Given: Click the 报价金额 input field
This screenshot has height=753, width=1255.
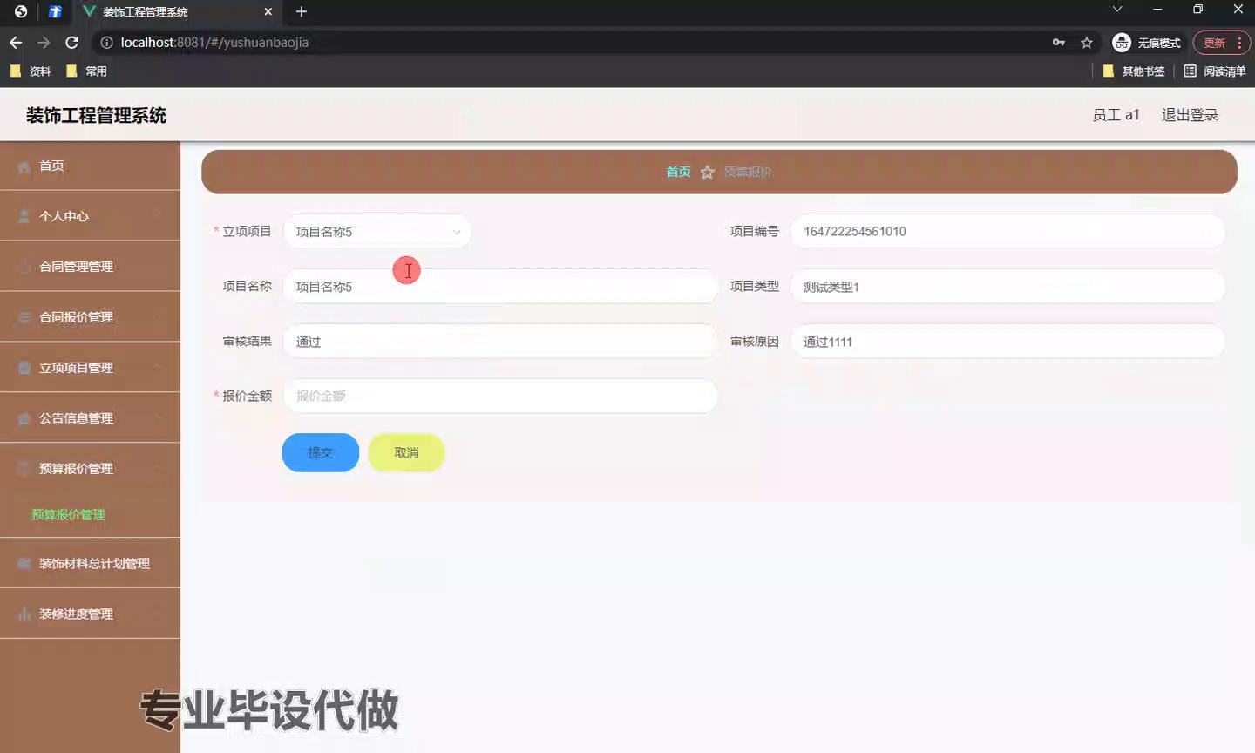Looking at the screenshot, I should (x=500, y=397).
